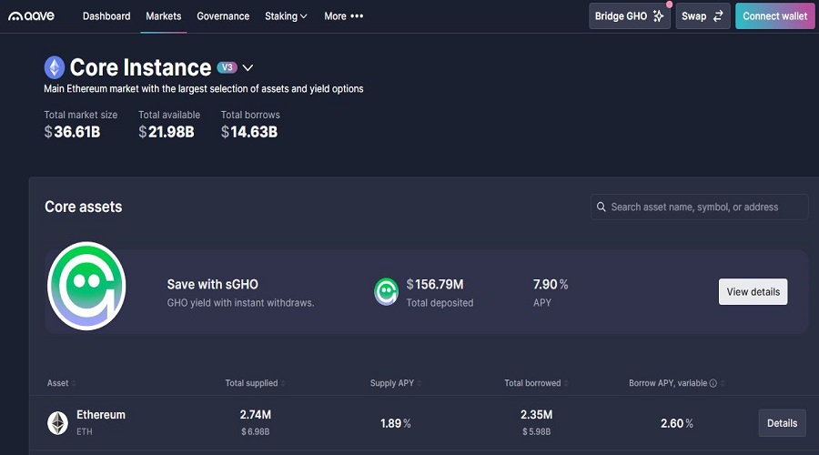Screen dimensions: 819x455
Task: Click the 1.89% supply APY value
Action: coord(396,423)
